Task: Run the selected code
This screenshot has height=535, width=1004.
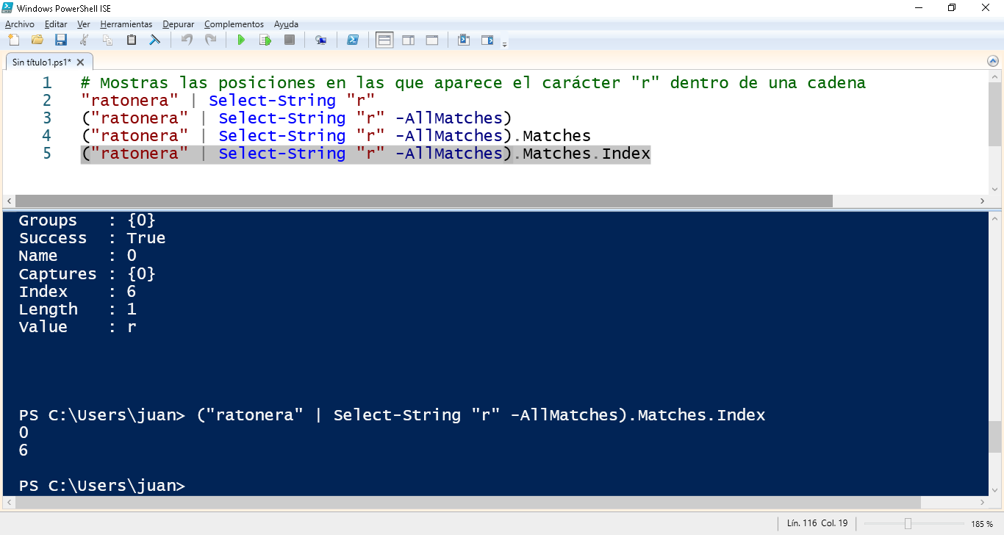Action: click(x=265, y=40)
